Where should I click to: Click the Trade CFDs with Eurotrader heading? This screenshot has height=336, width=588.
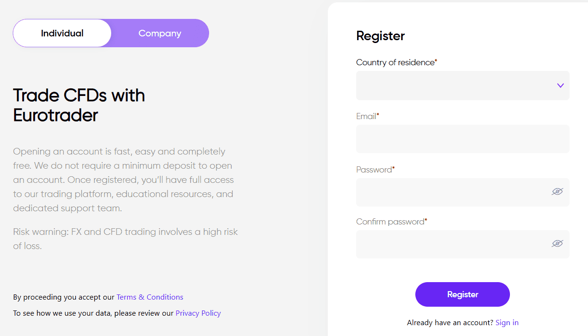pos(79,105)
